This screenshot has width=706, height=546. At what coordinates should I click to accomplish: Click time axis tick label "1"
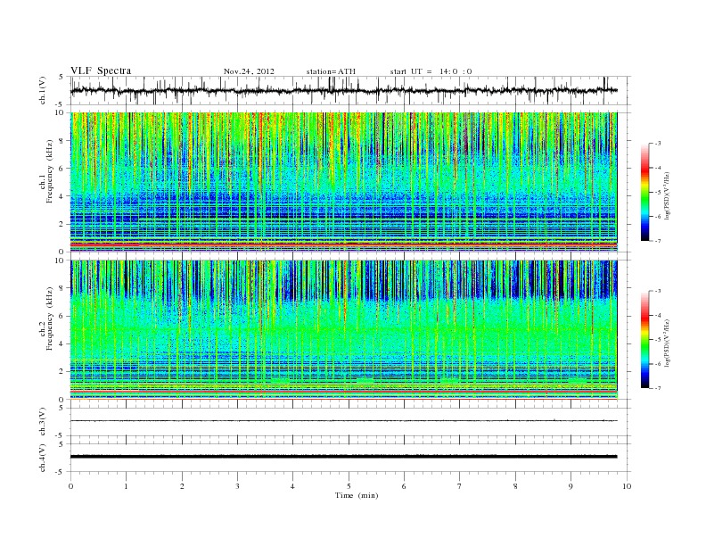tap(126, 486)
